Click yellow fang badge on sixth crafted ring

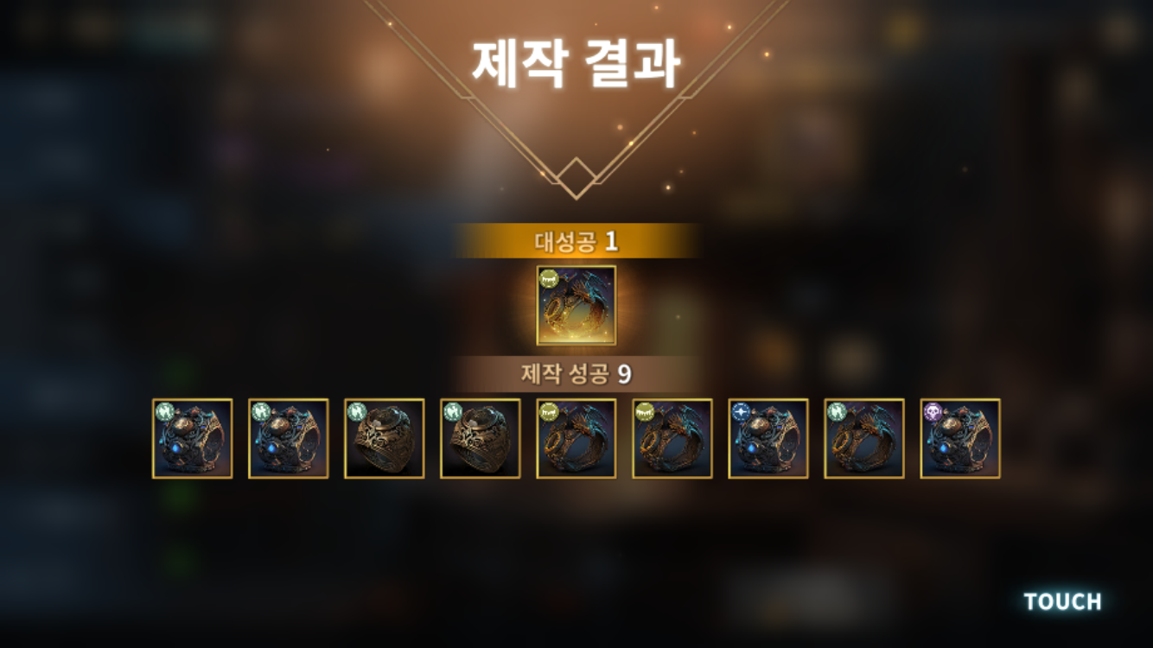click(x=645, y=411)
